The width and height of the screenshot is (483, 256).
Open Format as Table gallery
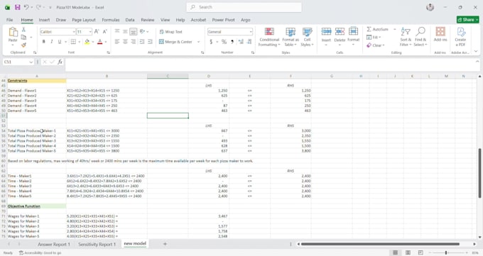(291, 37)
